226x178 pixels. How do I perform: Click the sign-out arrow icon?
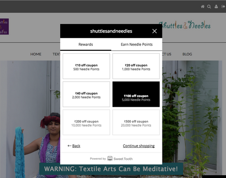(223, 7)
